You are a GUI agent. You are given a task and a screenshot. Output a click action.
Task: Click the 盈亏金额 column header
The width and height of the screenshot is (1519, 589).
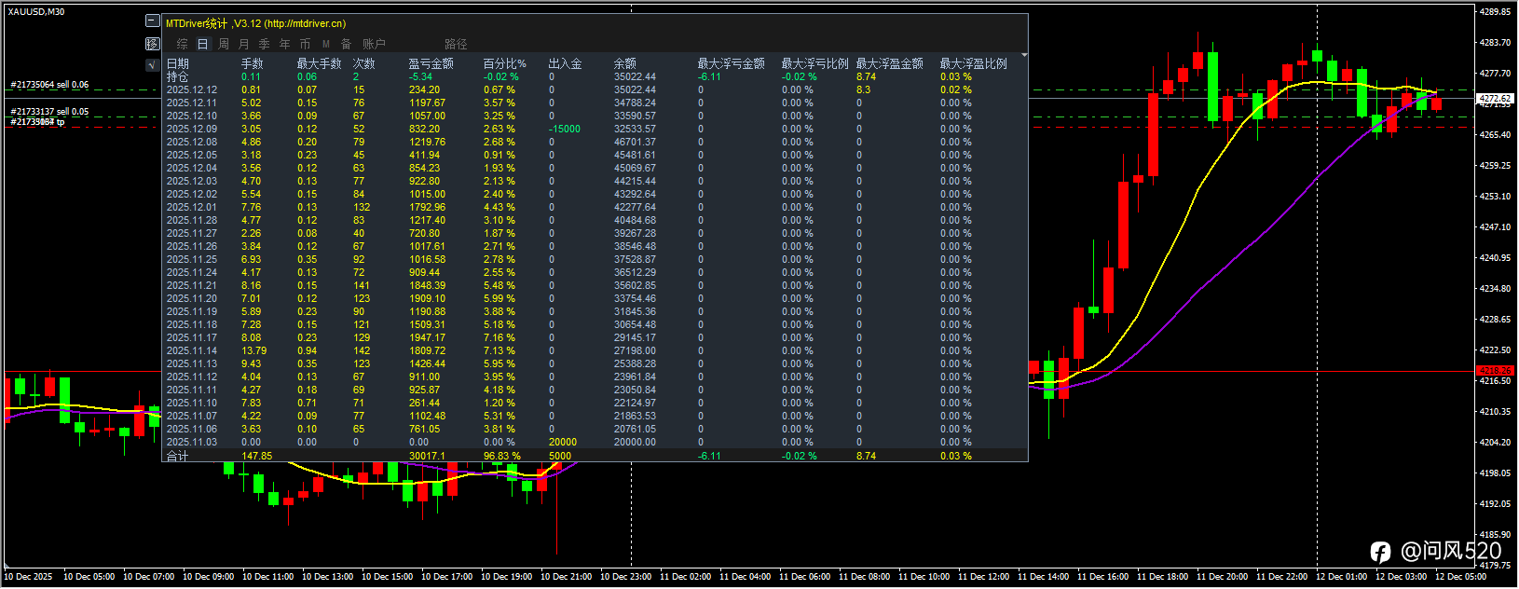click(x=431, y=63)
